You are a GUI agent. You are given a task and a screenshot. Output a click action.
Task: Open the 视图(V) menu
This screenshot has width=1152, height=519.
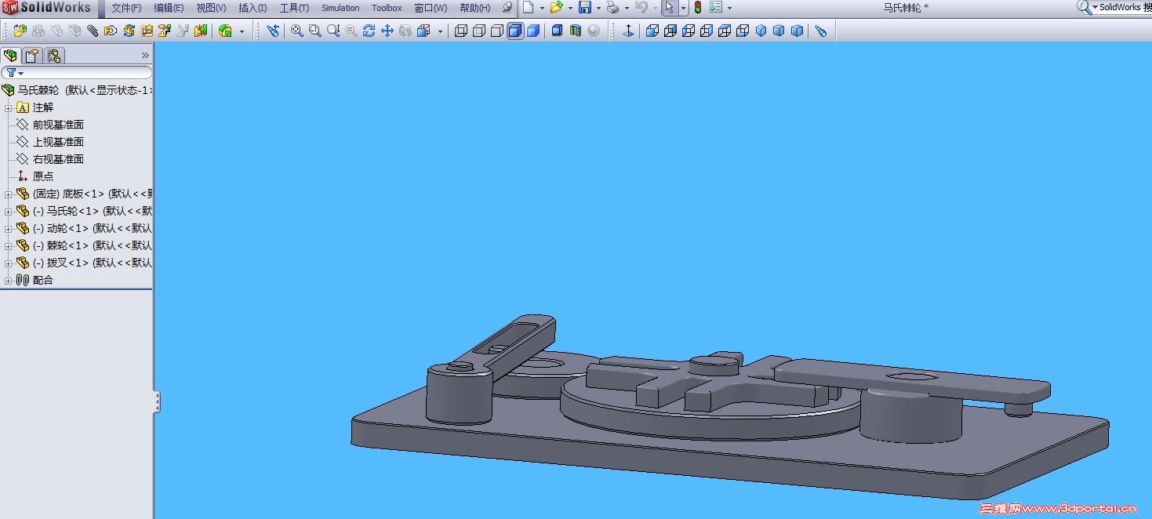click(x=211, y=8)
